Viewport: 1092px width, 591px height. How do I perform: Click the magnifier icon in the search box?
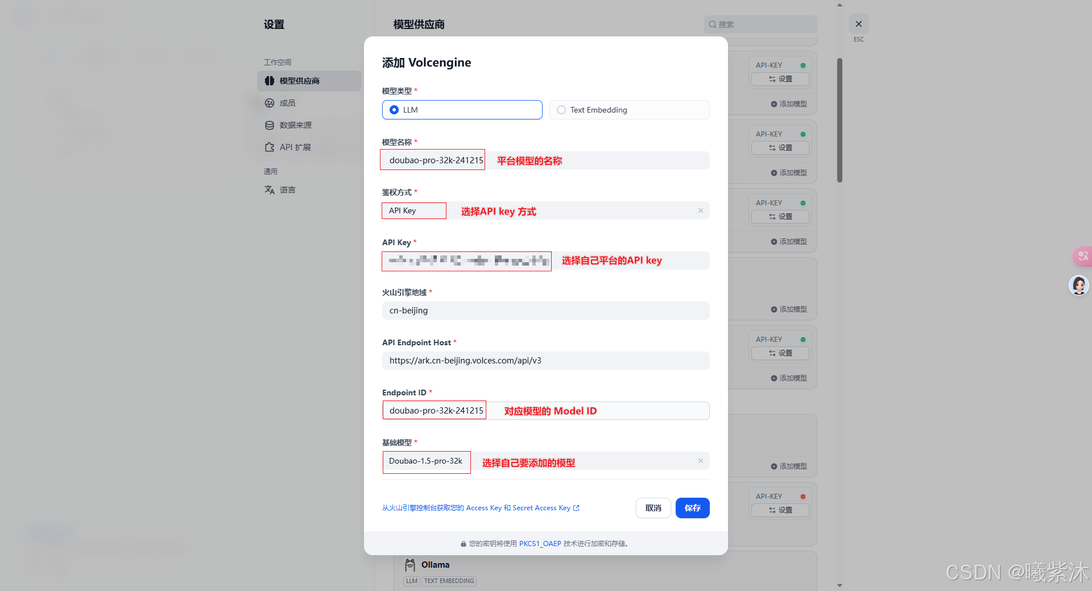(x=712, y=24)
